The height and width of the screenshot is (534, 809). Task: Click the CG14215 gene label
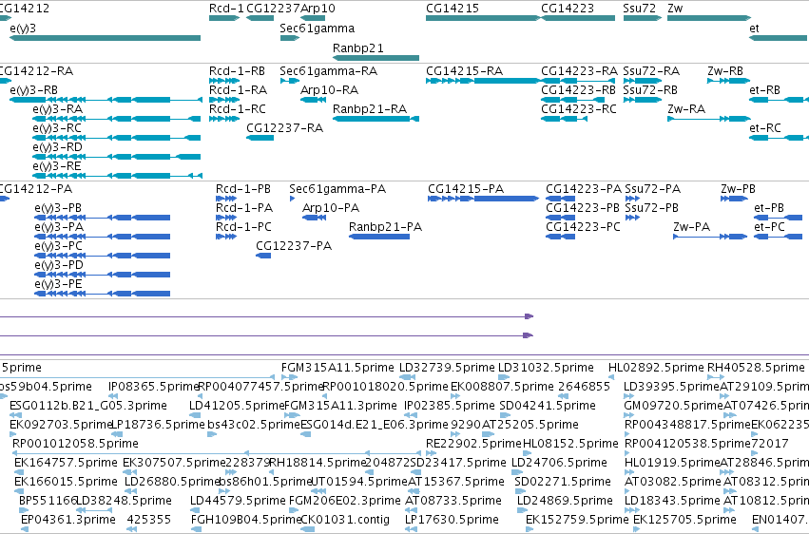[x=452, y=9]
